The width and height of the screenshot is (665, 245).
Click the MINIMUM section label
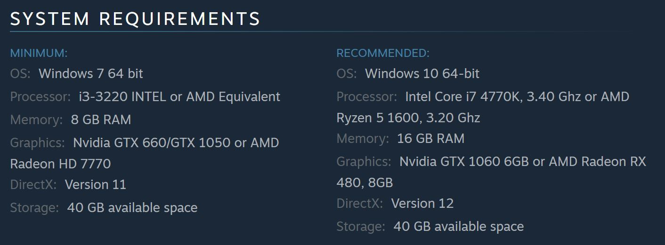pos(39,53)
